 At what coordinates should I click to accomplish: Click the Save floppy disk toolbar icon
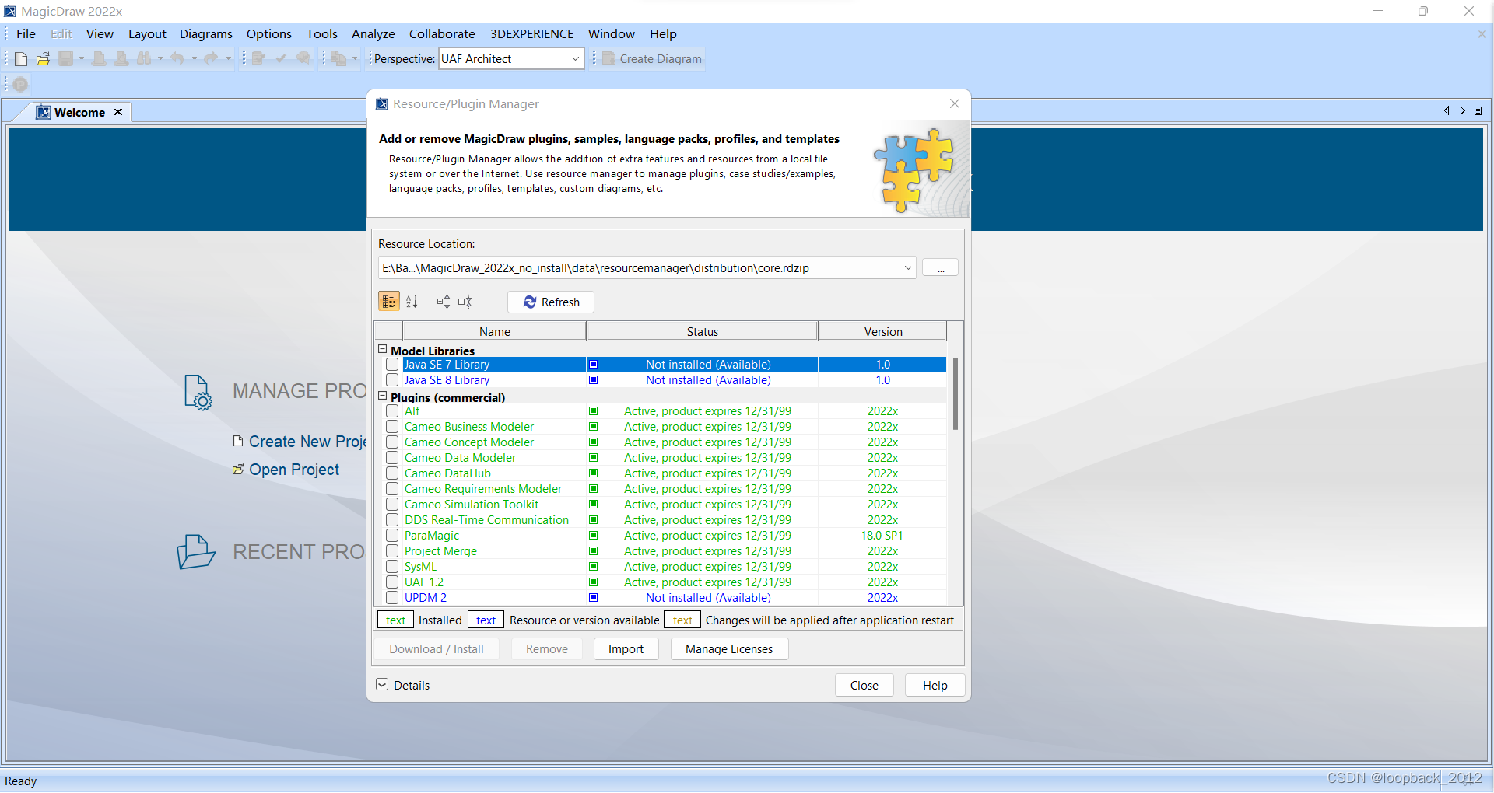click(66, 59)
